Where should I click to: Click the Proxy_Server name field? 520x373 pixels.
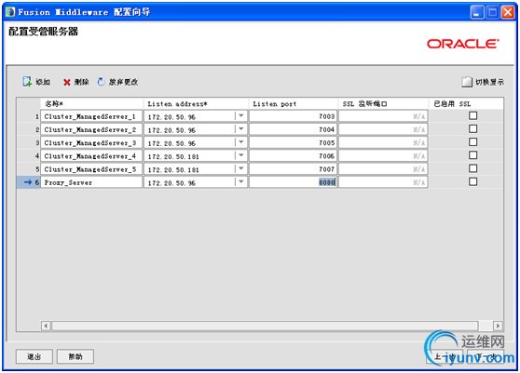91,182
